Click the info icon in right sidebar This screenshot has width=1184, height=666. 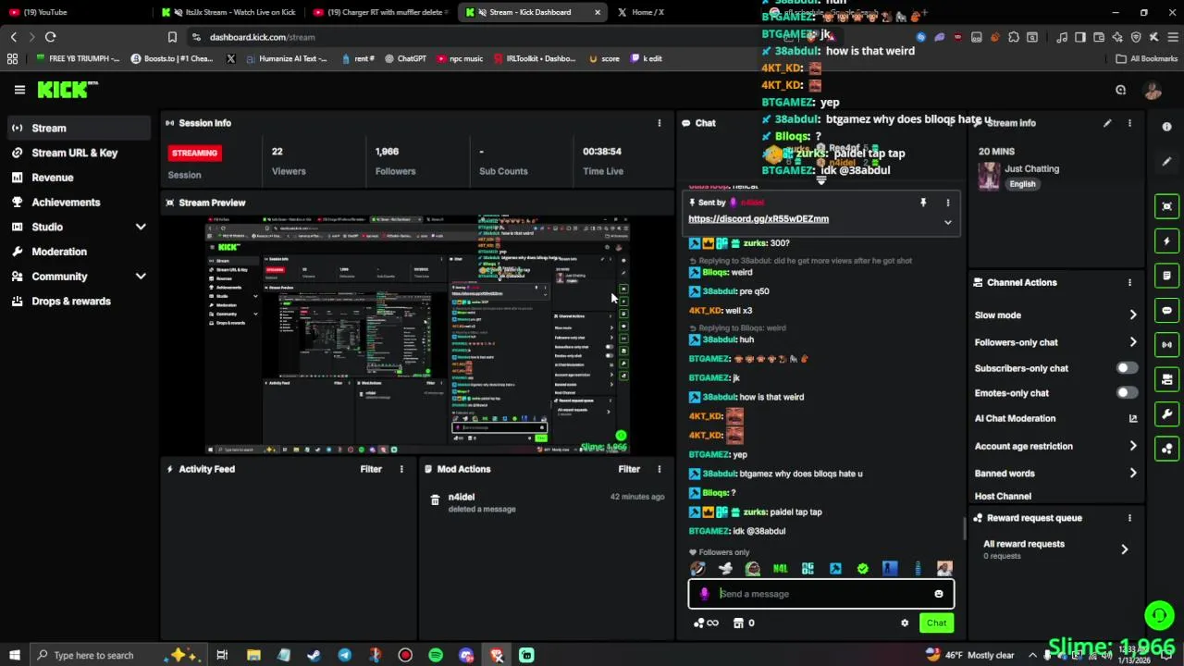coord(1166,128)
